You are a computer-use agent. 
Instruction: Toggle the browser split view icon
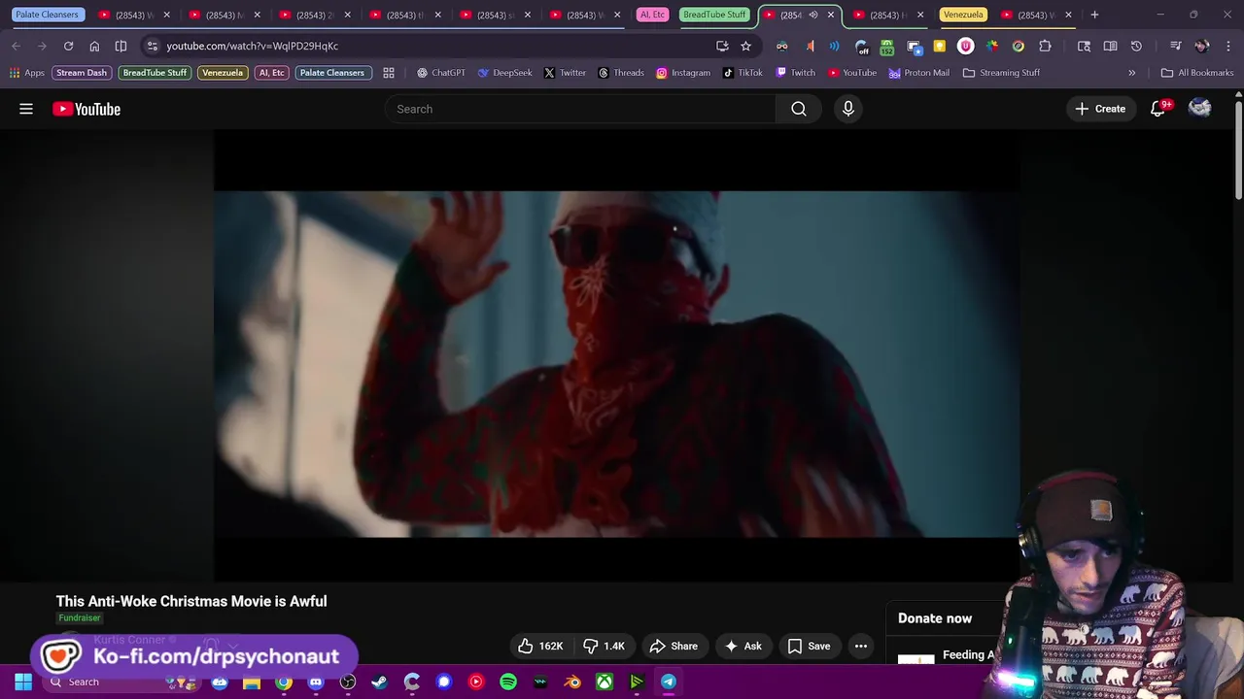click(x=121, y=46)
